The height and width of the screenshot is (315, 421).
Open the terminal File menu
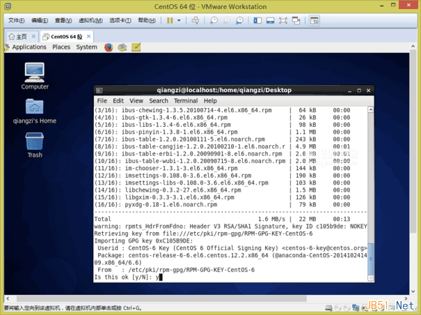click(102, 101)
